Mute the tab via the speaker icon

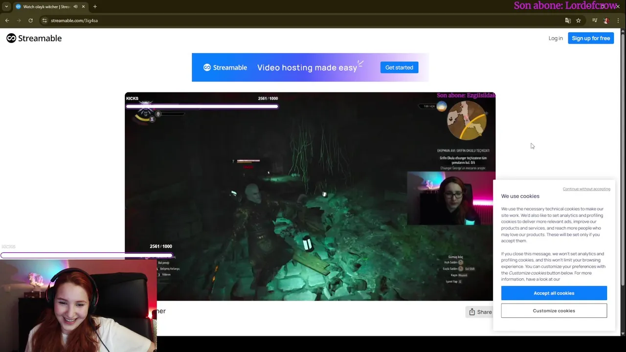tap(75, 6)
